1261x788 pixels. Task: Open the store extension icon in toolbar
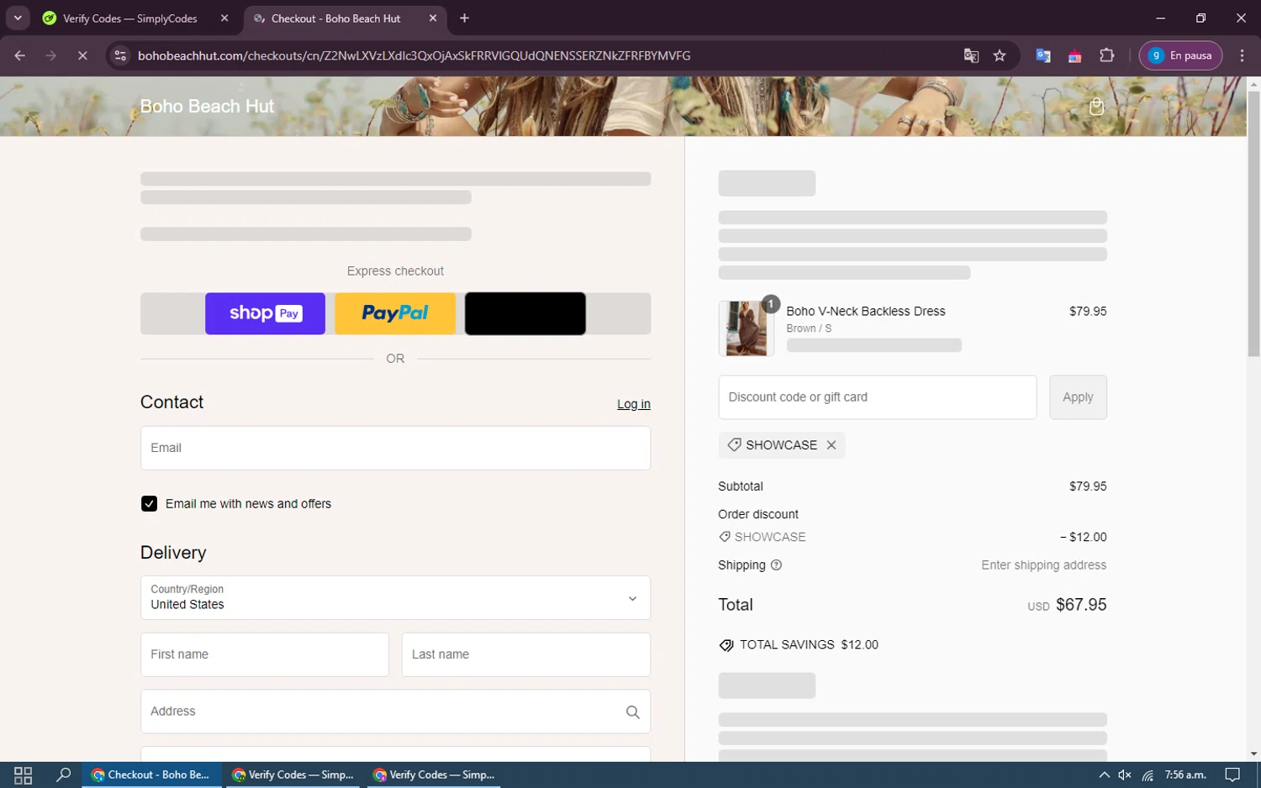tap(1075, 55)
